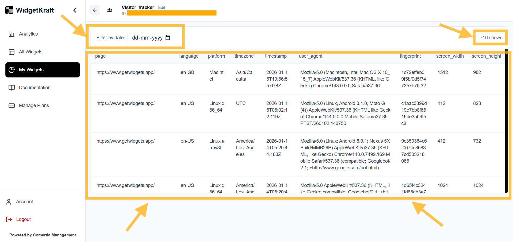Click the user_agent column header
Screen dimensions: 513x242
click(311, 56)
